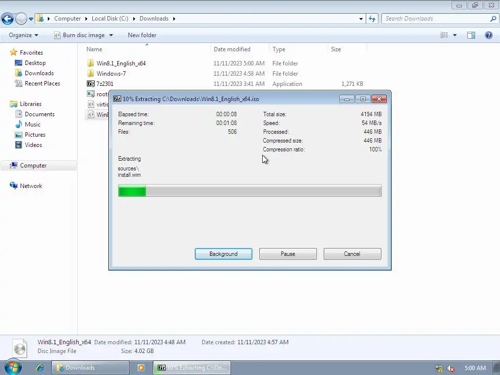The image size is (500, 375).
Task: Open the Pictures library
Action: [35, 135]
